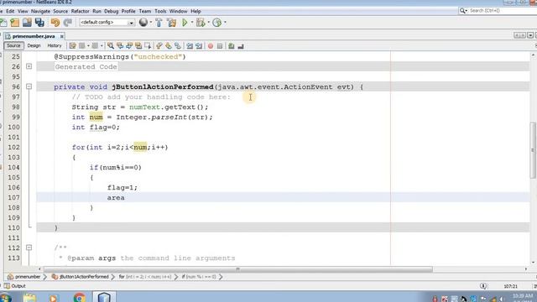Undo the last edit
This screenshot has height=302, width=537.
(55, 23)
